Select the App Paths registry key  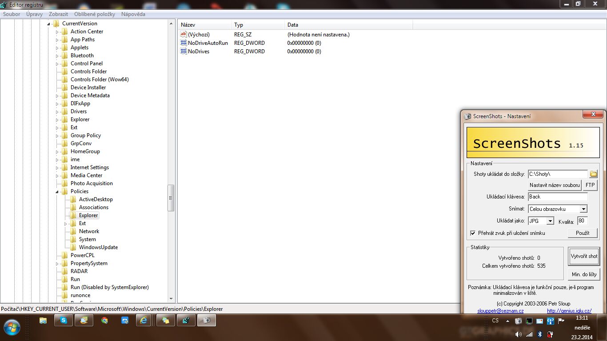click(83, 40)
